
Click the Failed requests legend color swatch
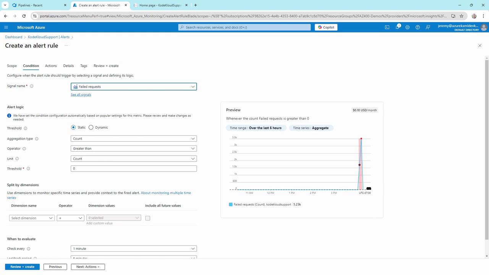(x=231, y=205)
